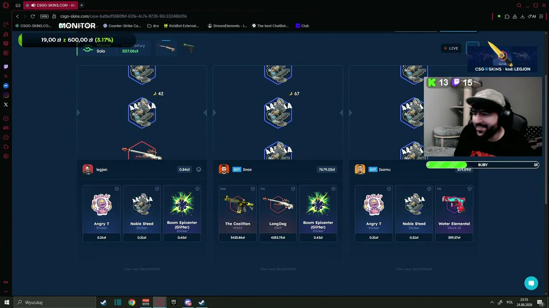Open the GX Control speedometer icon
The width and height of the screenshot is (549, 308).
point(6,25)
